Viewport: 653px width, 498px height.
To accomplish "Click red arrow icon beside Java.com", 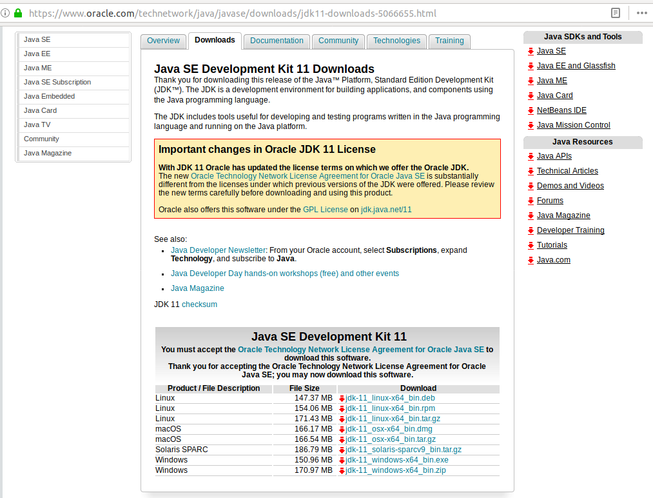I will click(x=531, y=261).
